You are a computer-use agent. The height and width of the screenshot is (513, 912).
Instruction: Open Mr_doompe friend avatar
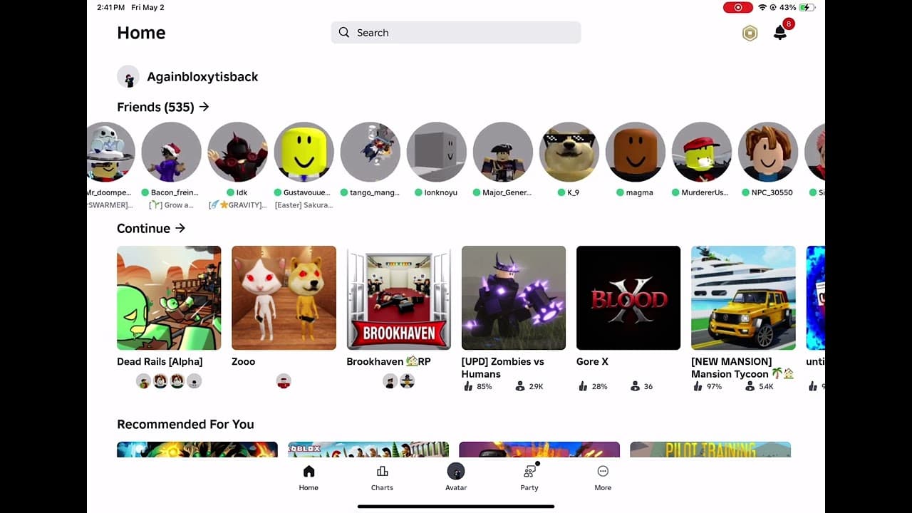[x=109, y=152]
